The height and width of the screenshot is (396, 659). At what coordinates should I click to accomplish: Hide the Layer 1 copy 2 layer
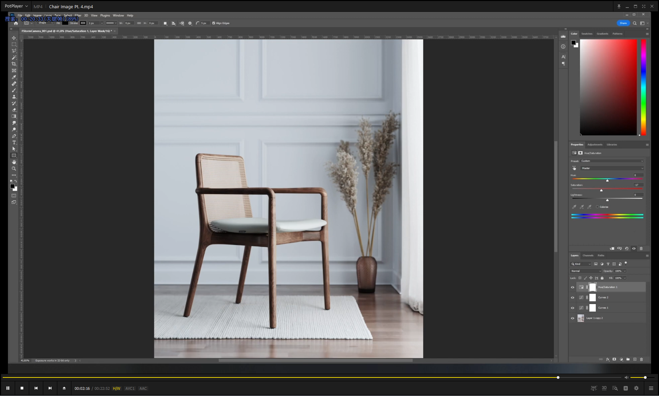(x=573, y=318)
